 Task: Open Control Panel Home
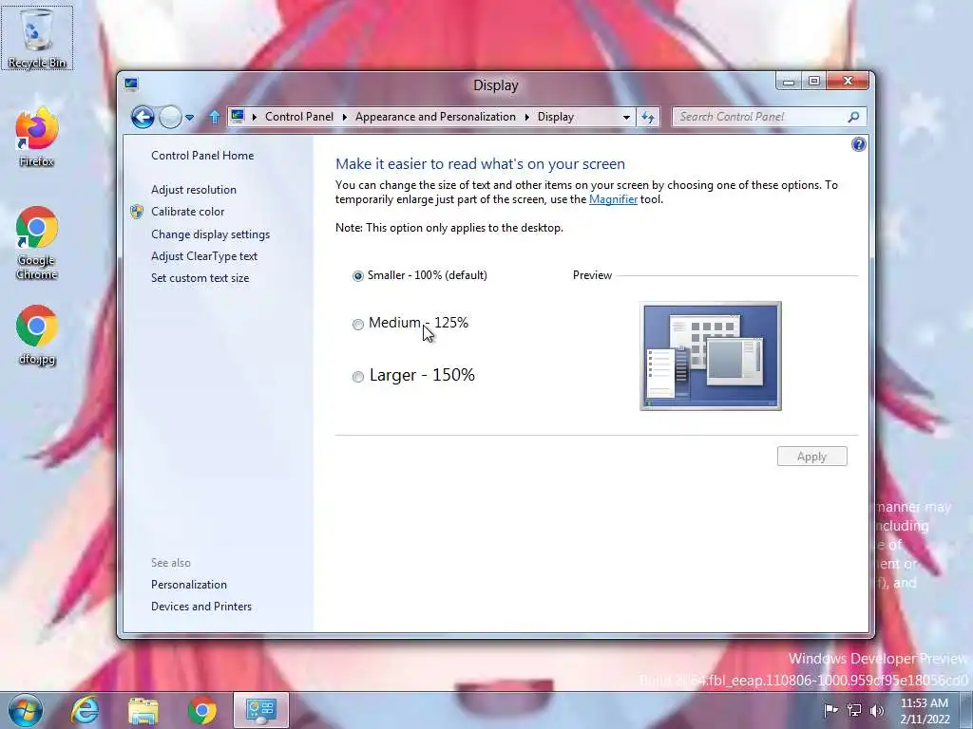click(x=202, y=156)
